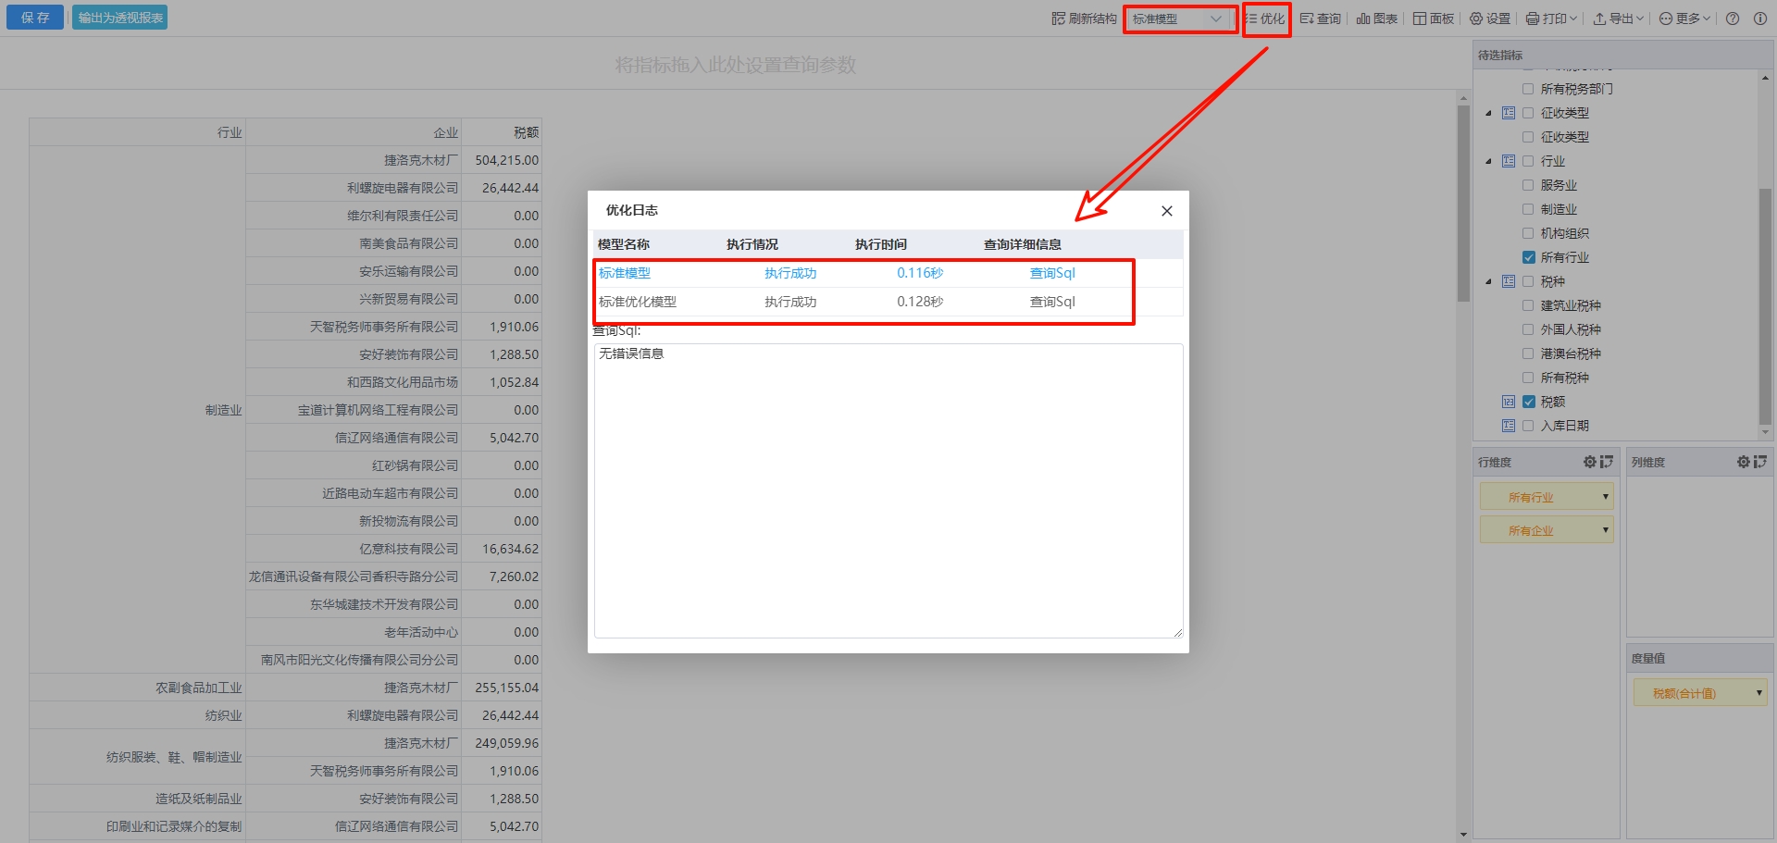This screenshot has height=843, width=1777.
Task: Close the 优化日志 dialog
Action: (x=1166, y=211)
